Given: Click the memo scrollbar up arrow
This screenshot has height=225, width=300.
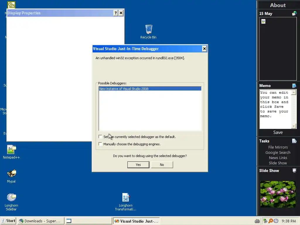Looking at the screenshot, I should (x=294, y=92).
